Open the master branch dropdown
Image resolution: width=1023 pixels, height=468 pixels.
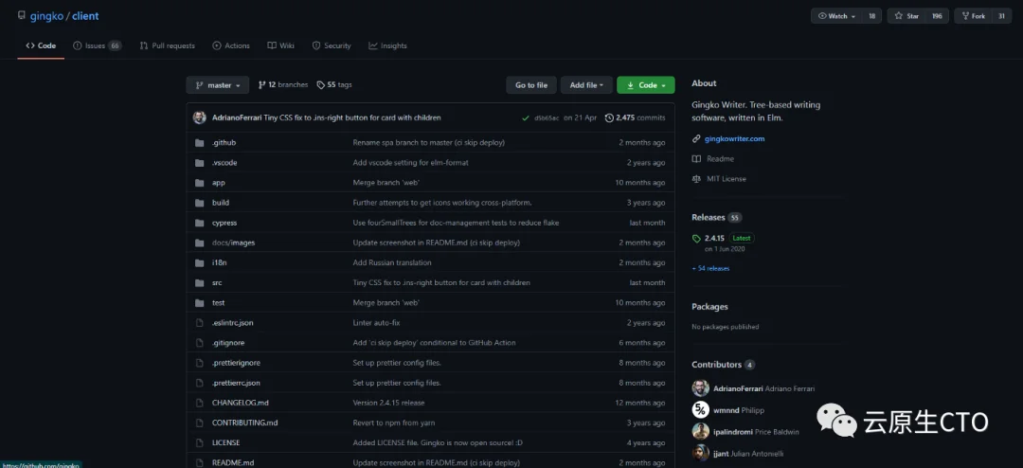click(x=217, y=85)
